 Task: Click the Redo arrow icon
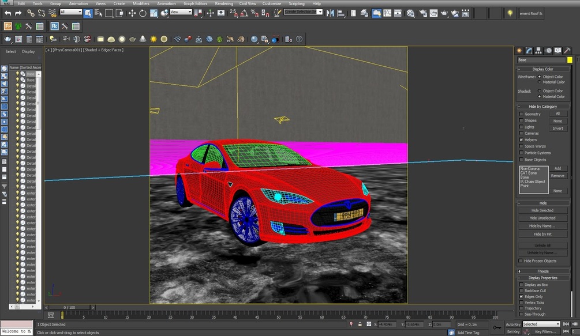click(x=18, y=13)
